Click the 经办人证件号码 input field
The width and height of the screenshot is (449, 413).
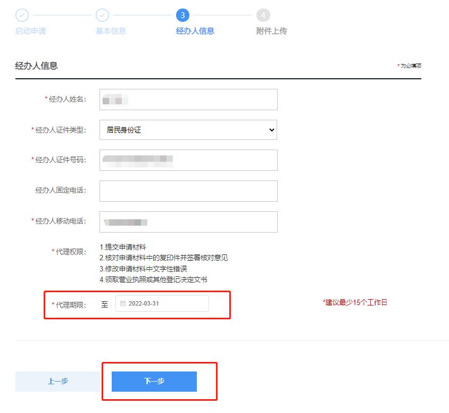pyautogui.click(x=188, y=160)
